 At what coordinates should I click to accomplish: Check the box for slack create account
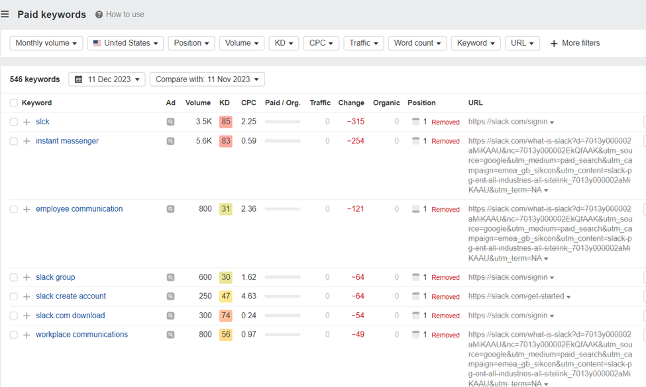coord(14,296)
